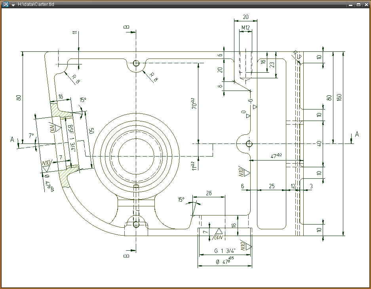Select the 7° angle dimension at left
The width and height of the screenshot is (371, 289).
click(x=31, y=136)
